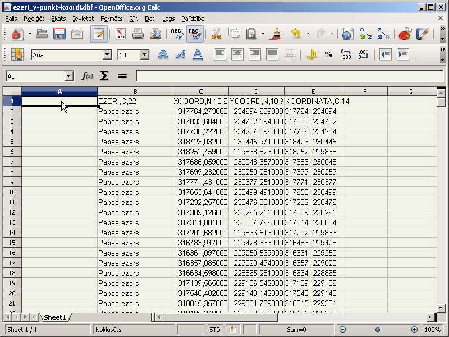Viewport: 449px width, 337px height.
Task: Open the Rediģēt menu
Action: tap(34, 19)
